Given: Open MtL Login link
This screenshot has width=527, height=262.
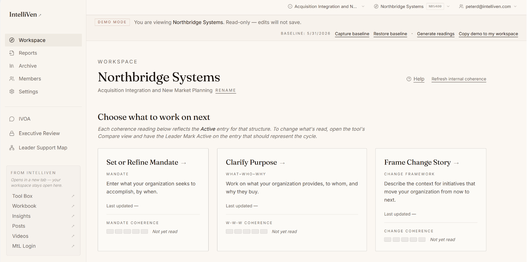Looking at the screenshot, I should pos(43,246).
